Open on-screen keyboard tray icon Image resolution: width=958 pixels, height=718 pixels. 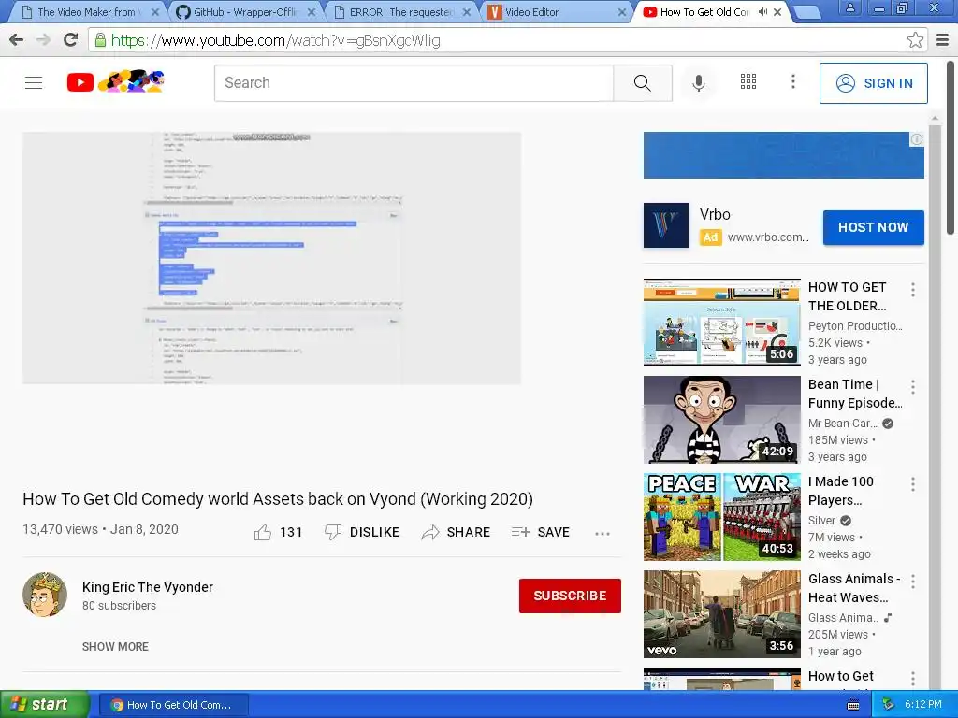pyautogui.click(x=853, y=705)
